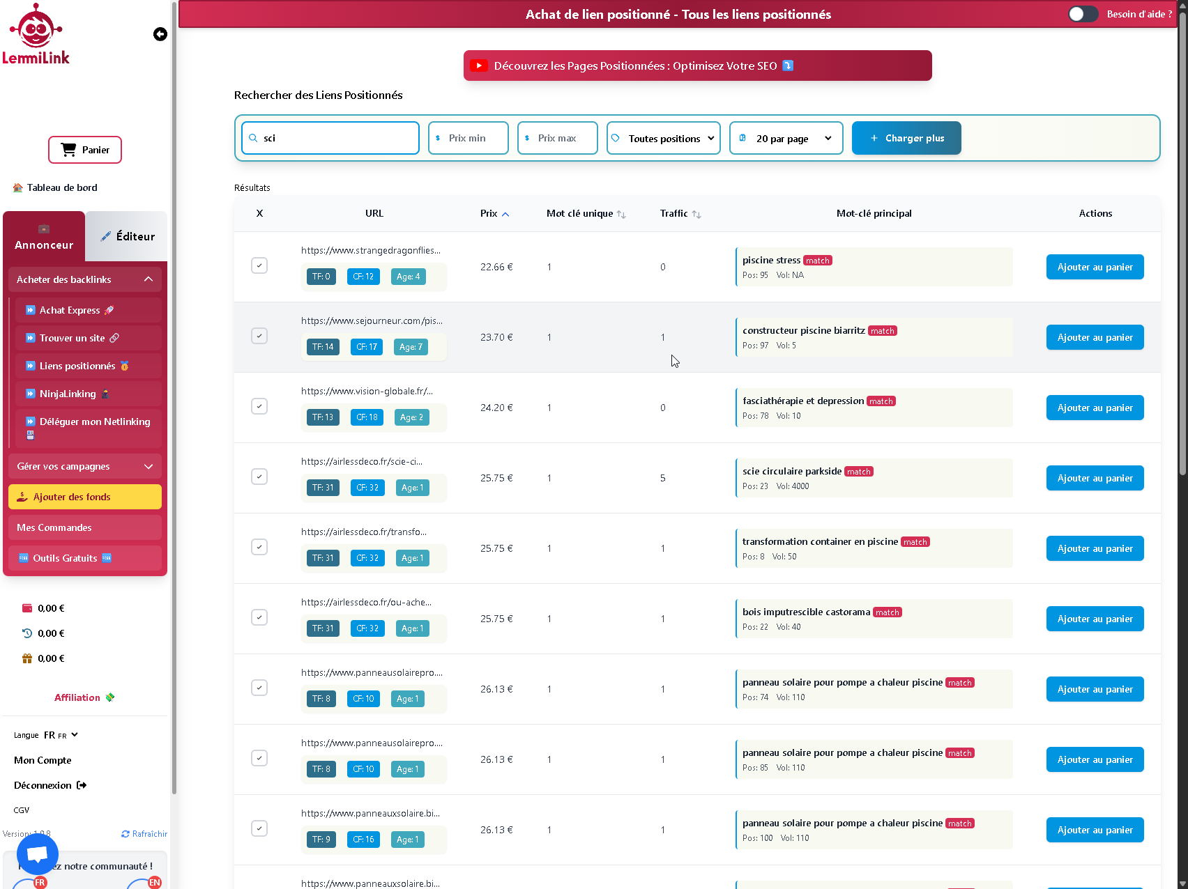This screenshot has height=889, width=1188.
Task: Open the Toutes positions dropdown
Action: tap(662, 138)
